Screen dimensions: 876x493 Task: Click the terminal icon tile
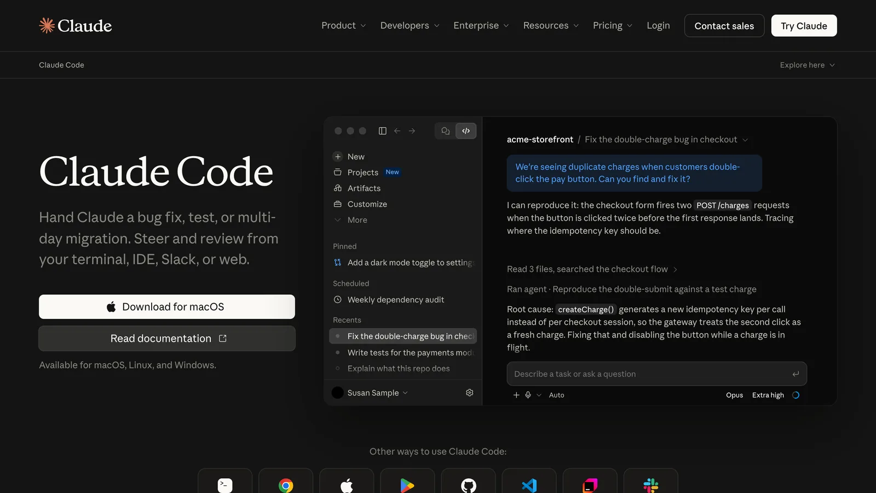click(x=225, y=482)
